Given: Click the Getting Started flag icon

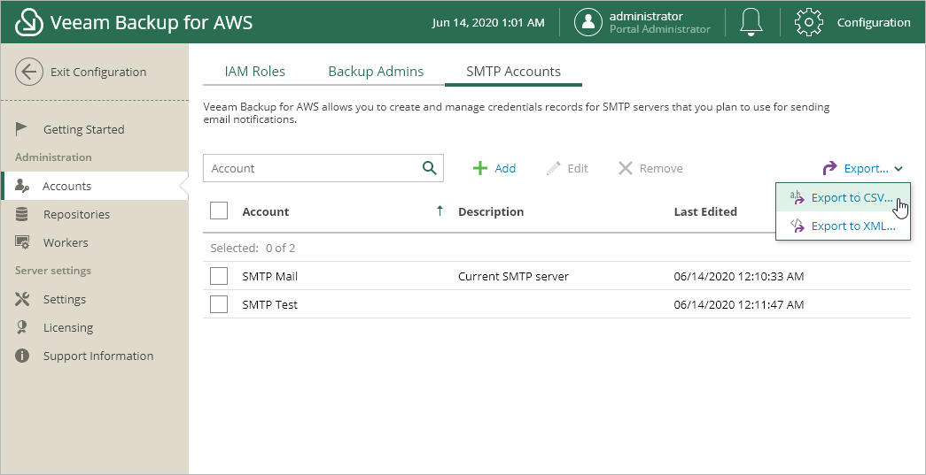Looking at the screenshot, I should coord(22,129).
